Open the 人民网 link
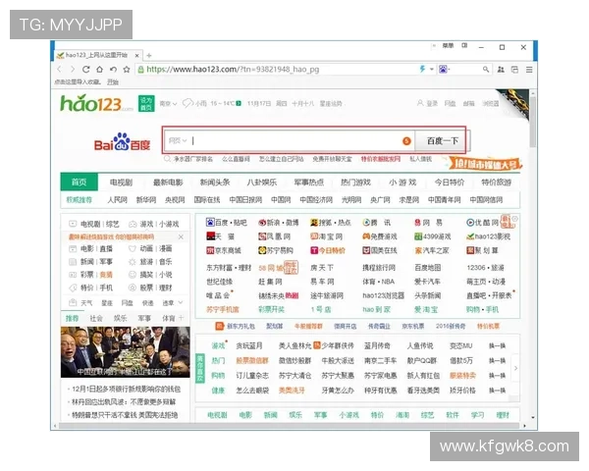589x471 pixels. [x=117, y=200]
